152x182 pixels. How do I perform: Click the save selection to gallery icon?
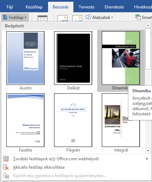point(6,176)
